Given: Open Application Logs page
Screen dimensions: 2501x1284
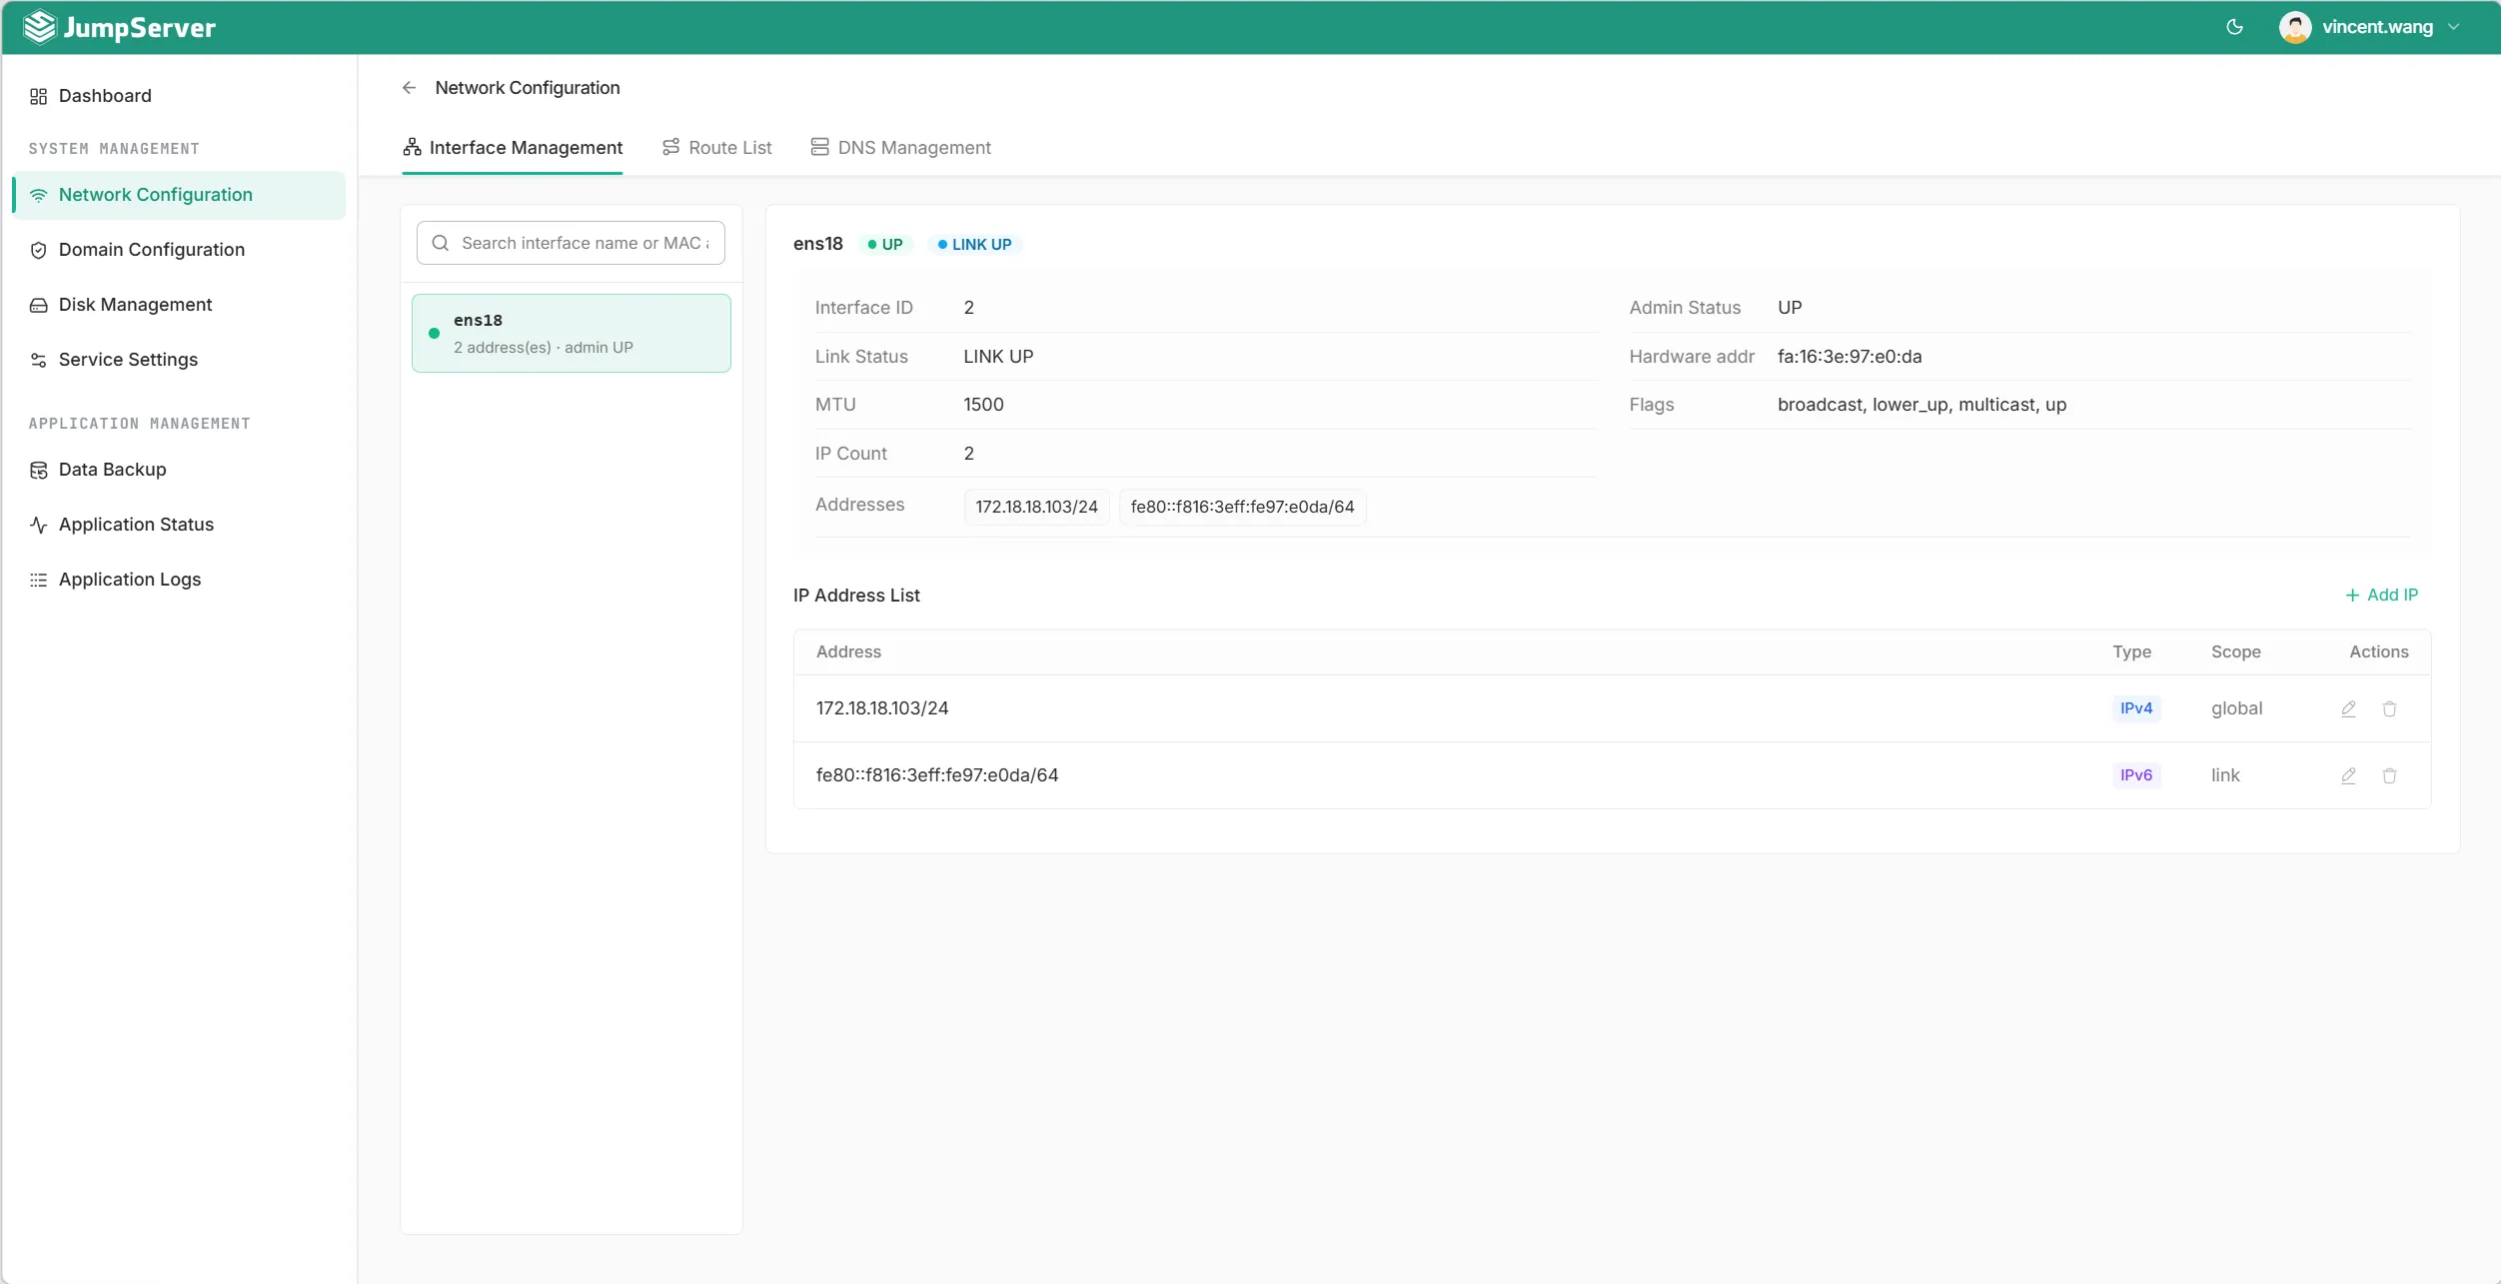Looking at the screenshot, I should (x=179, y=580).
